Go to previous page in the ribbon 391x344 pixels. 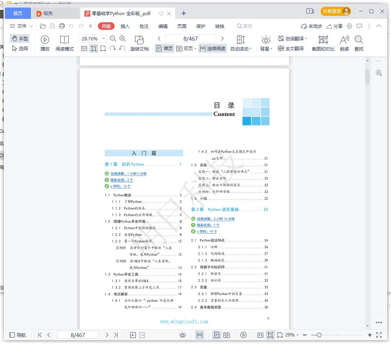159,39
